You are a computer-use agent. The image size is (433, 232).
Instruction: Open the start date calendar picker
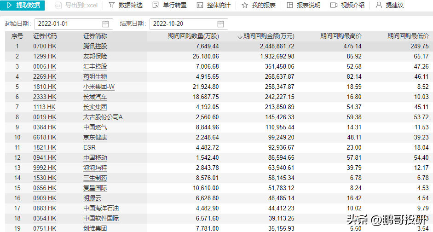click(x=105, y=24)
